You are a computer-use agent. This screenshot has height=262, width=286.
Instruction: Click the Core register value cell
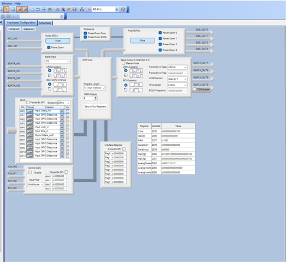pyautogui.click(x=178, y=131)
